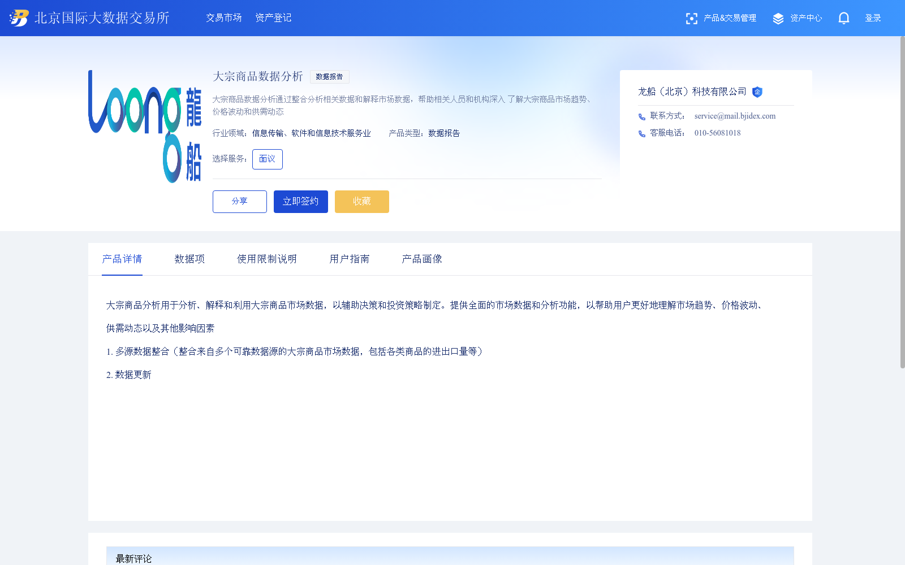Click the phone icon beside 客服电话

642,134
